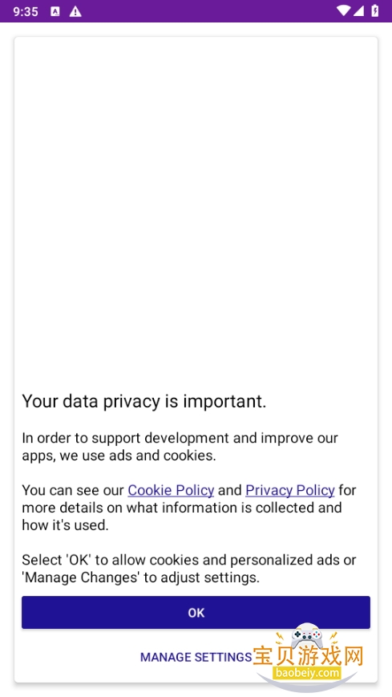This screenshot has height=697, width=392.
Task: Click the empty white area of the consent card
Action: pos(196,205)
